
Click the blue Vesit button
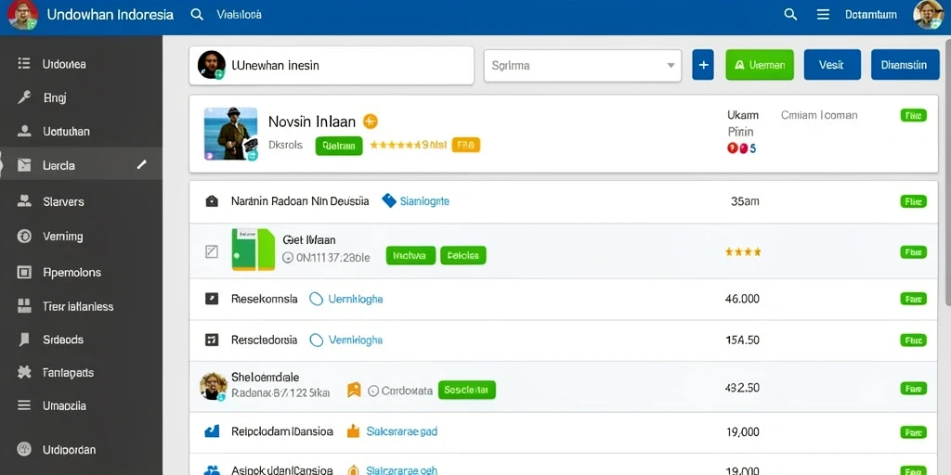click(x=832, y=65)
